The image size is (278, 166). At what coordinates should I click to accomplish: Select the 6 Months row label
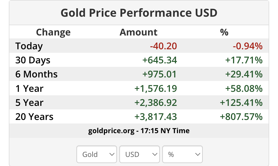pyautogui.click(x=36, y=74)
